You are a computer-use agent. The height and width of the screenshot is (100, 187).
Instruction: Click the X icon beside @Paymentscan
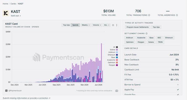coord(6,91)
